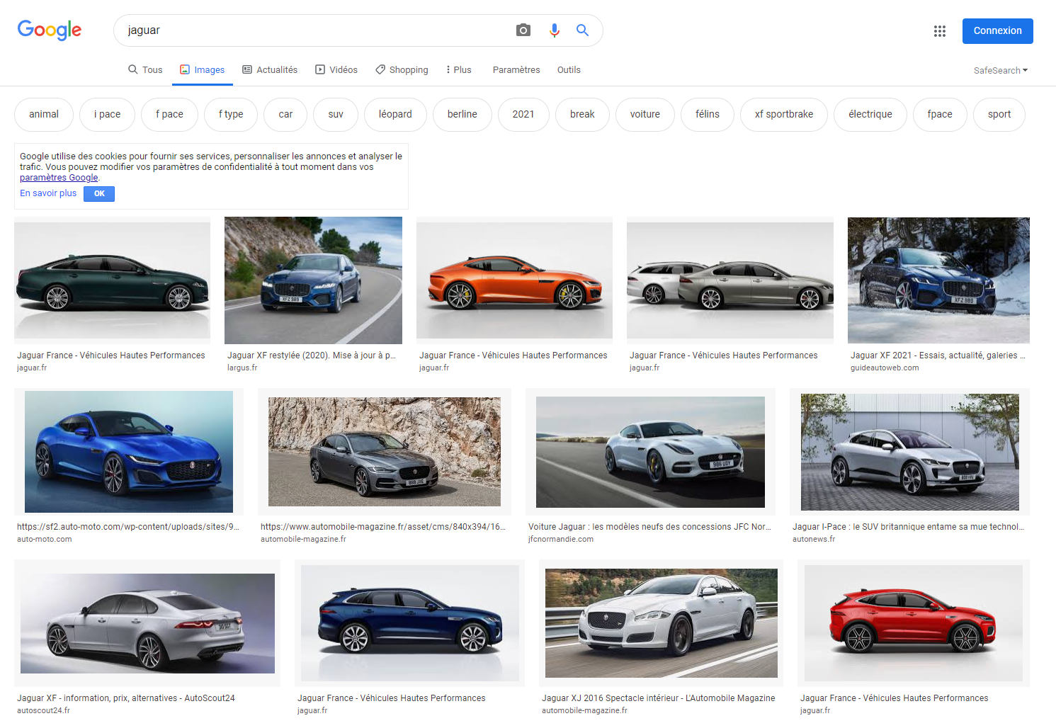Click the autoscout24.fr source link

click(x=43, y=711)
